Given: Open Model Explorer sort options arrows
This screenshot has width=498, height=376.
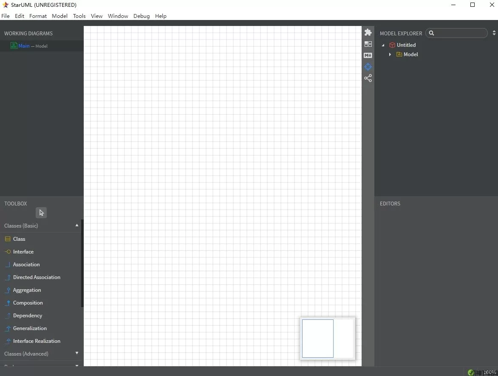Looking at the screenshot, I should (494, 33).
